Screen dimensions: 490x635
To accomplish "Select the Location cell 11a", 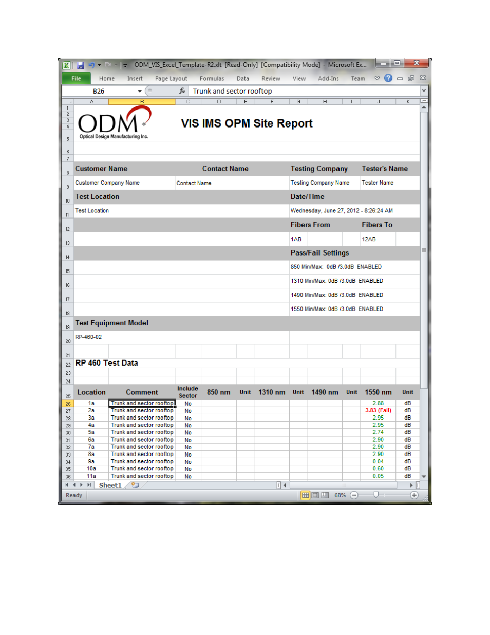I will coord(91,476).
